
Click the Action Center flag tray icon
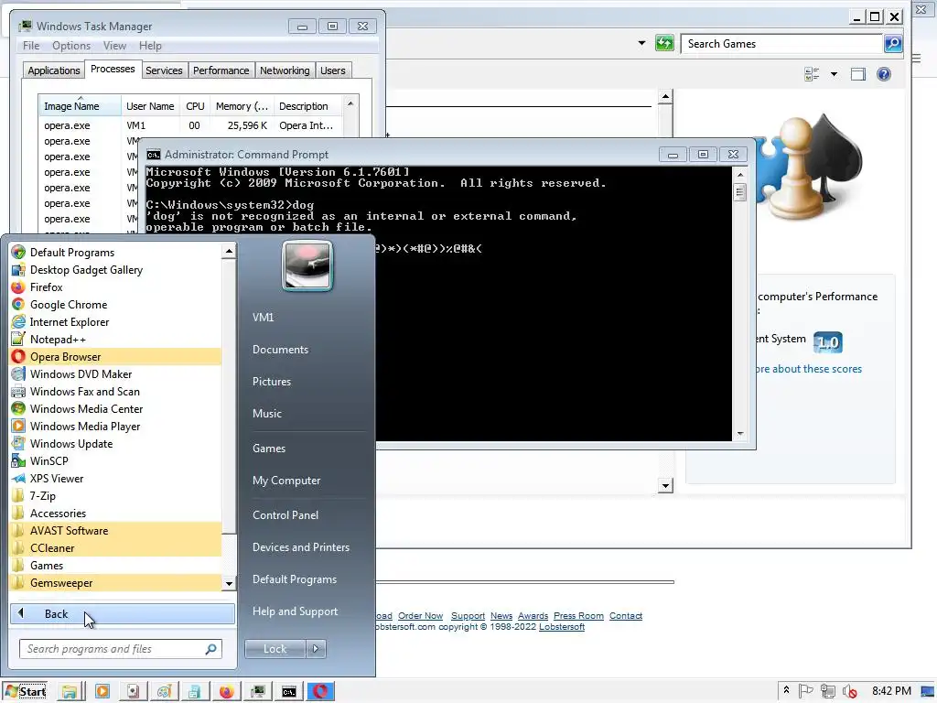tap(805, 691)
